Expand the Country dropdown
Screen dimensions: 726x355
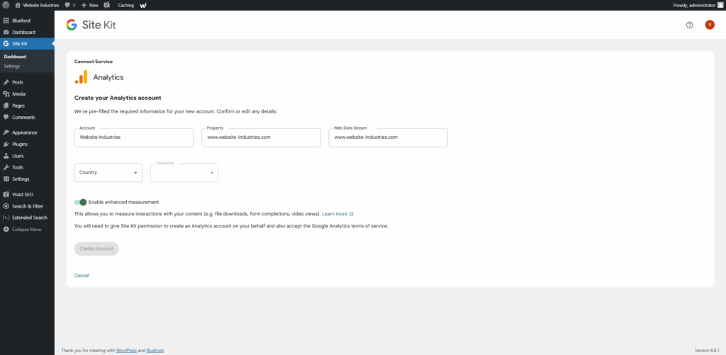pos(108,172)
